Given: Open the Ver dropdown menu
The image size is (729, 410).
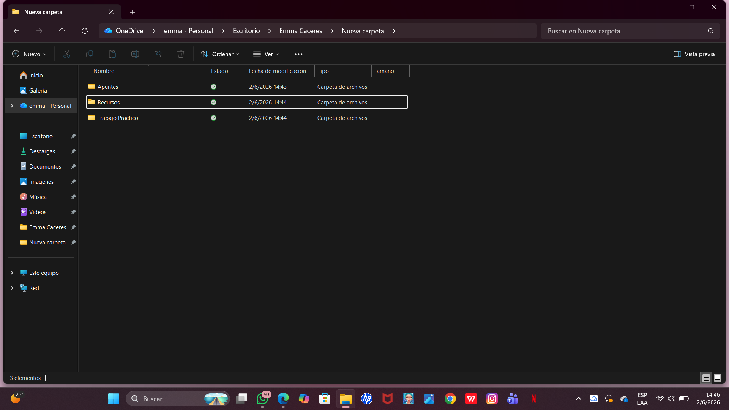Looking at the screenshot, I should pyautogui.click(x=266, y=54).
